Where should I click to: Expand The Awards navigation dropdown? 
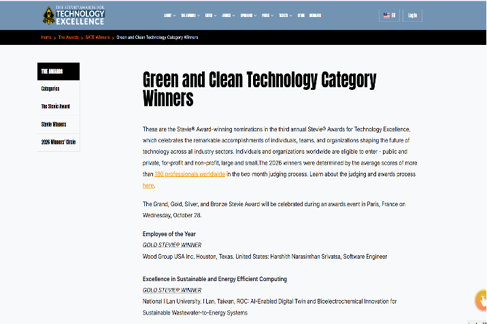190,15
